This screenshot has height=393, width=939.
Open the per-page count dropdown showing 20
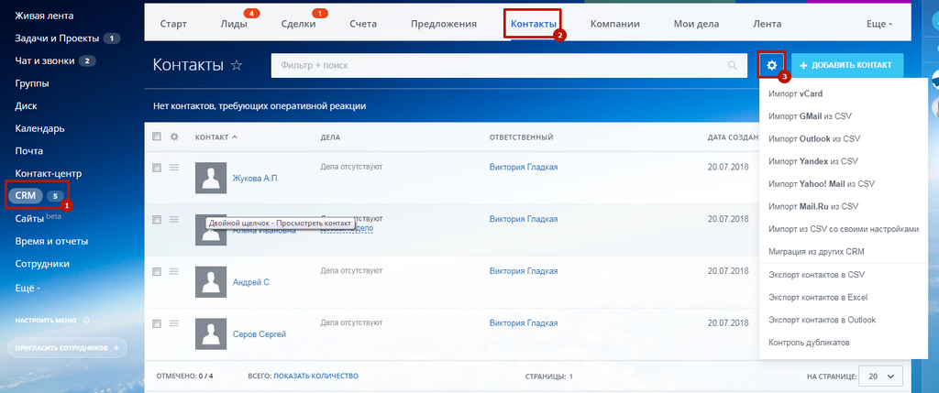(880, 377)
